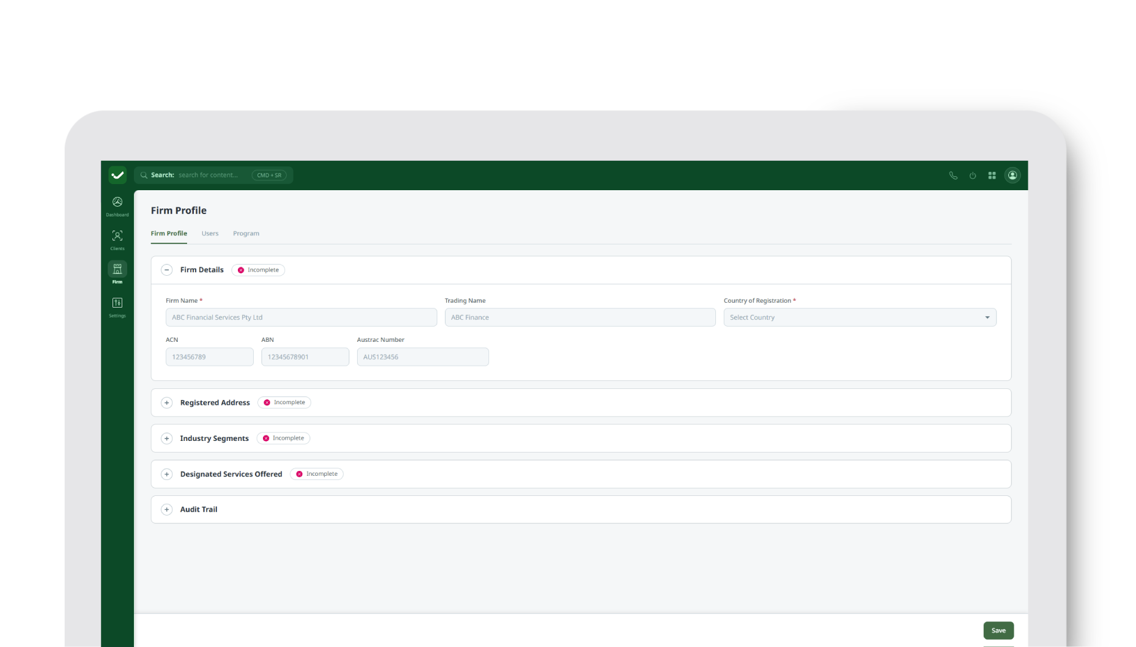The height and width of the screenshot is (647, 1136).
Task: Go to Clients in the sidebar
Action: 117,239
